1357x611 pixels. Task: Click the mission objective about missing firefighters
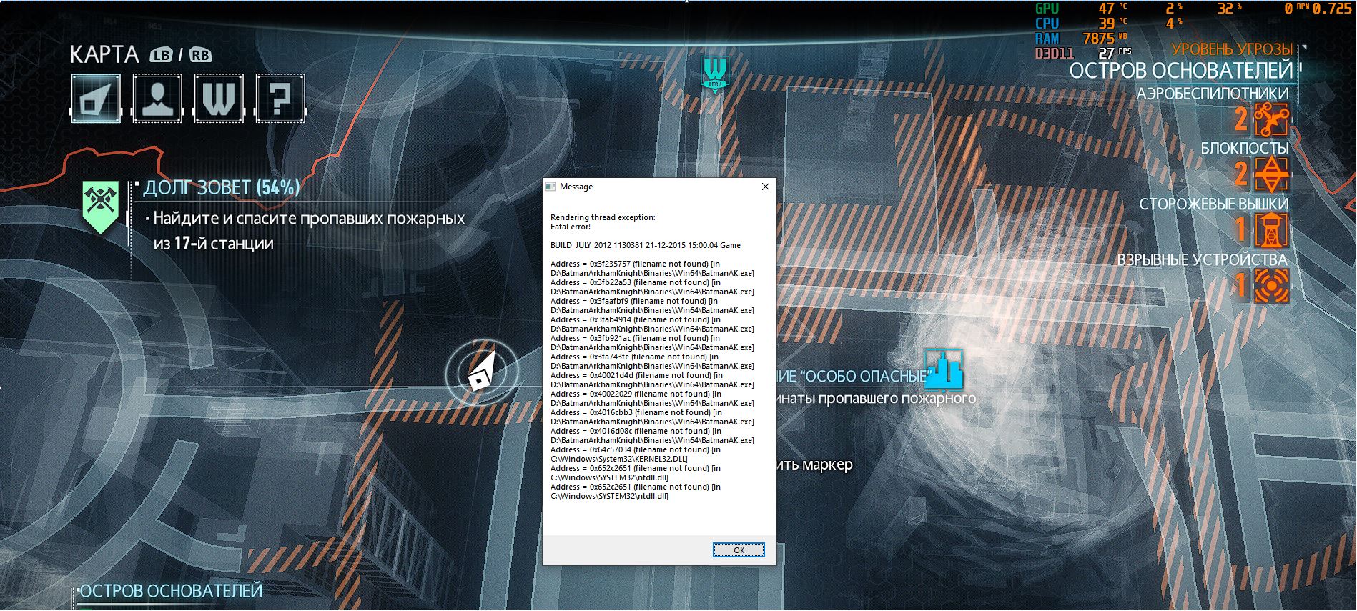[309, 231]
